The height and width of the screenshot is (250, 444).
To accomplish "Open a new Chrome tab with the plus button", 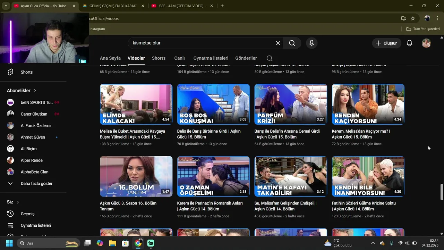I will [x=222, y=6].
